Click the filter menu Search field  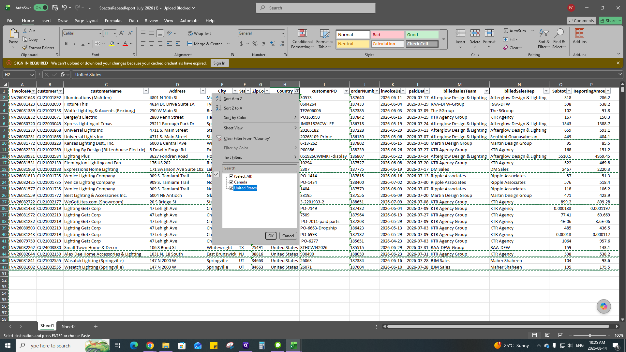click(260, 168)
